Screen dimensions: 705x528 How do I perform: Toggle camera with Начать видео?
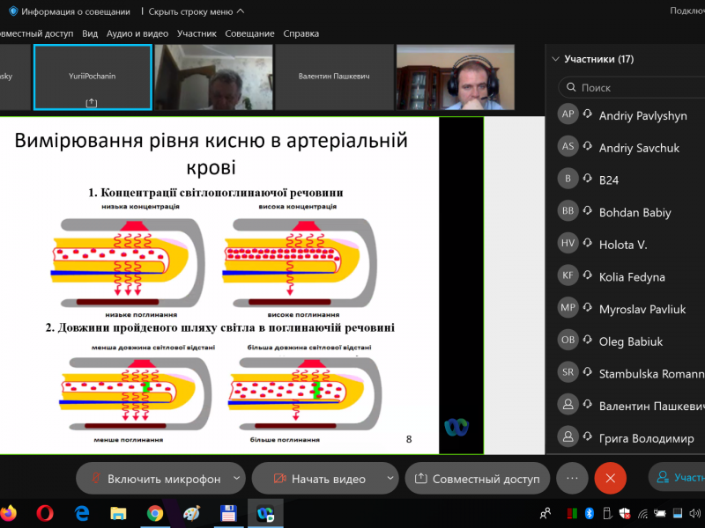pos(317,479)
